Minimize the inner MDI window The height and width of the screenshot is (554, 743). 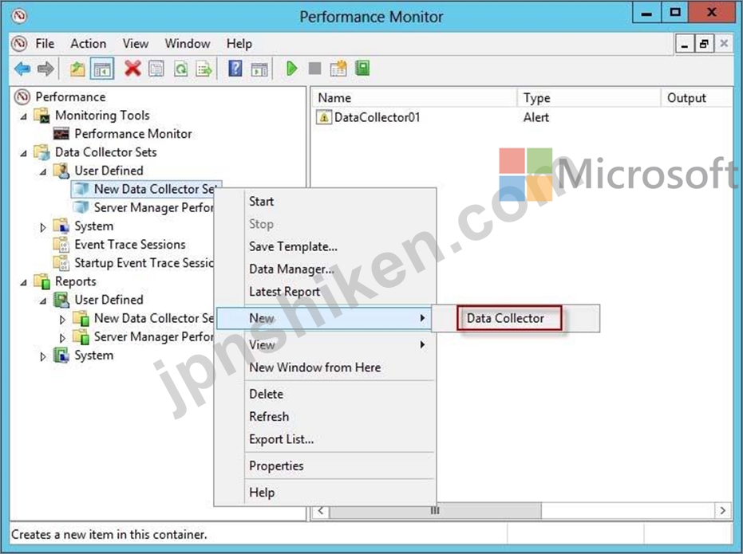685,44
